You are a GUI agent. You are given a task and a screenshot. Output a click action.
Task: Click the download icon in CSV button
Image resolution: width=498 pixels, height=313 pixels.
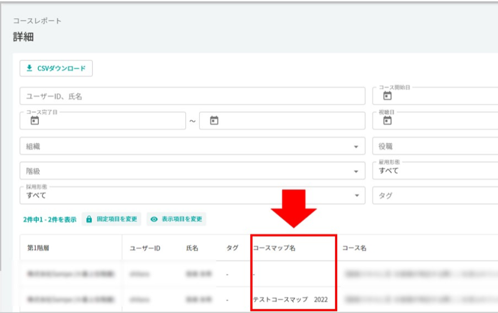(x=29, y=68)
